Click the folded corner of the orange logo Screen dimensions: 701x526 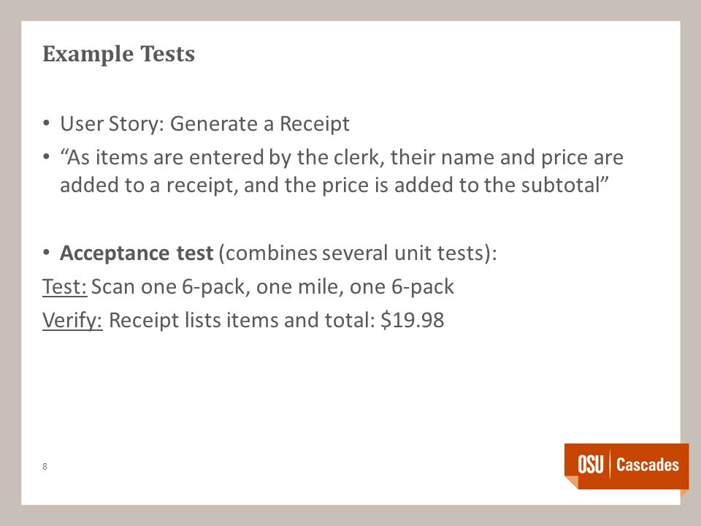click(571, 483)
